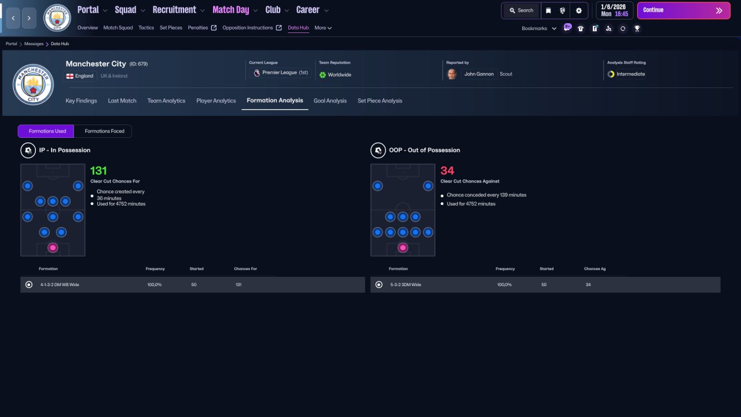The height and width of the screenshot is (417, 741).
Task: Click the pop-out icon next to Penalties
Action: [214, 28]
